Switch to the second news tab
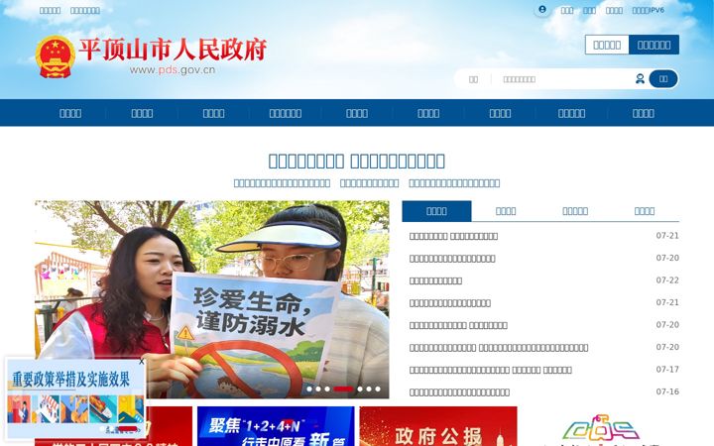This screenshot has width=714, height=446. pyautogui.click(x=506, y=211)
